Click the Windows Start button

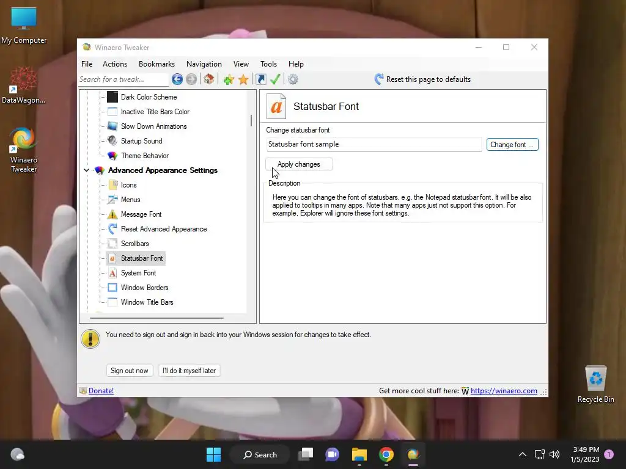pyautogui.click(x=213, y=454)
